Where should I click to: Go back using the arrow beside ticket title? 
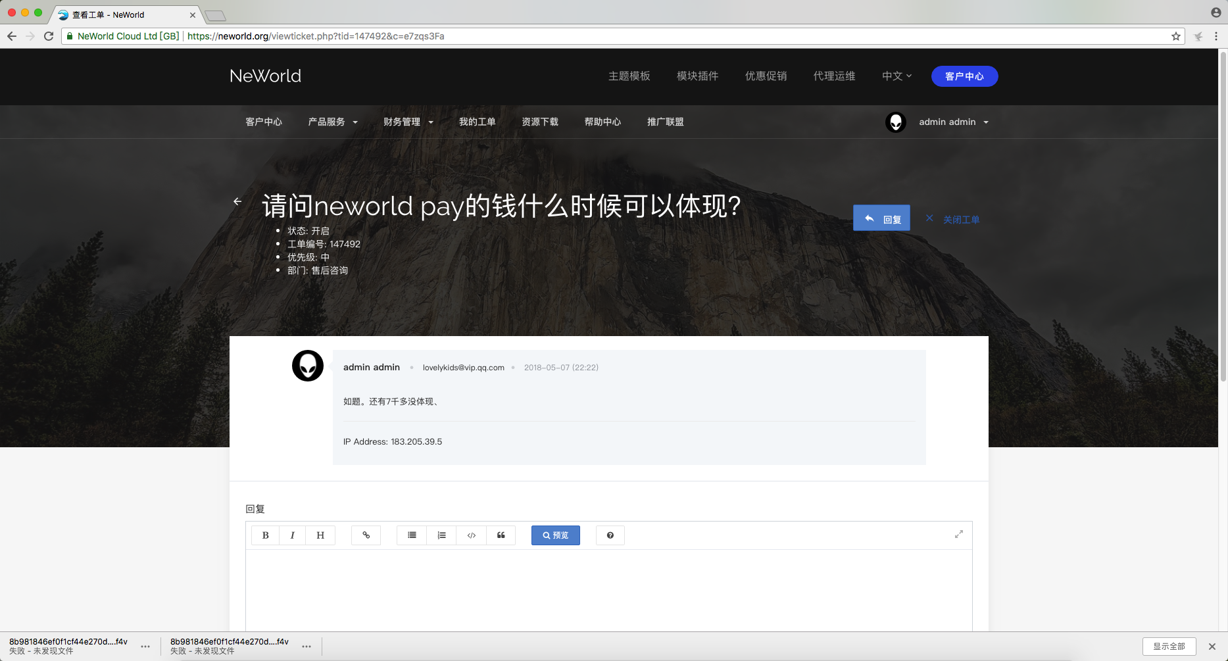tap(237, 201)
